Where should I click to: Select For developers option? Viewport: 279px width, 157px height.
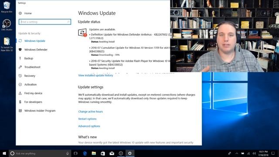33,102
